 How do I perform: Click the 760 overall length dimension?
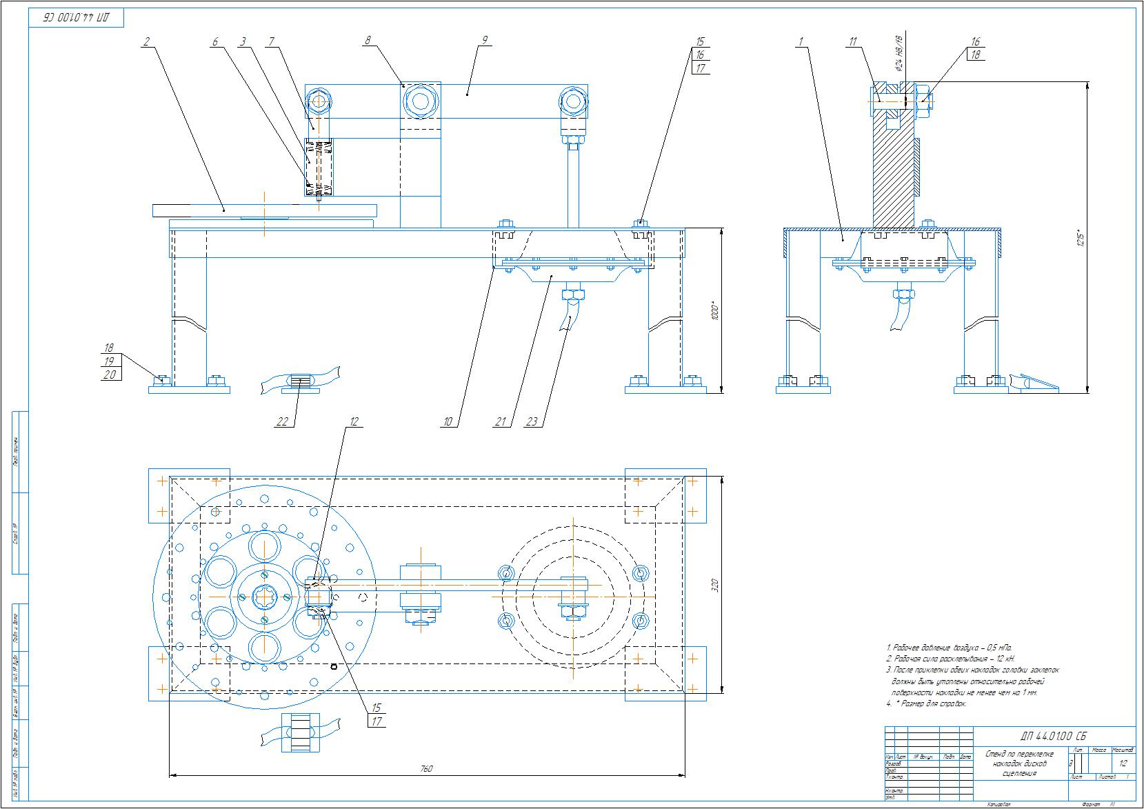point(426,768)
